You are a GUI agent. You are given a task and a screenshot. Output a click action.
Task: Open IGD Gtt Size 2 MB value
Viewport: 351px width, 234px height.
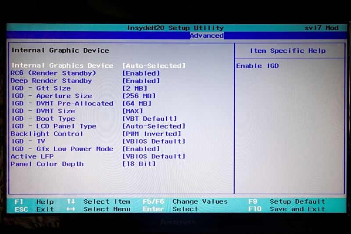135,88
